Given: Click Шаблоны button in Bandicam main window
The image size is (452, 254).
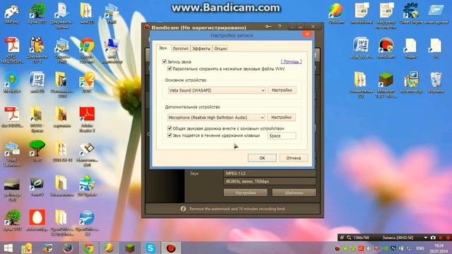Looking at the screenshot, I should pyautogui.click(x=294, y=193).
